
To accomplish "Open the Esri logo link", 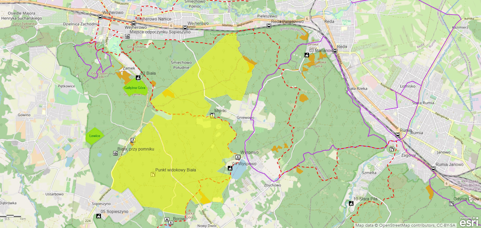I will [x=469, y=222].
